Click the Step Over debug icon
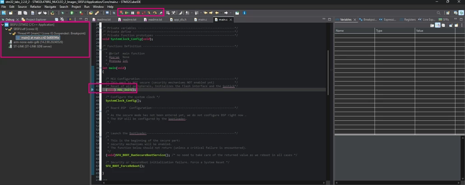 [x=155, y=13]
